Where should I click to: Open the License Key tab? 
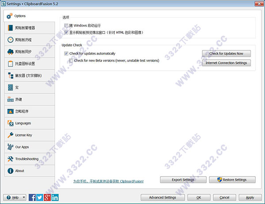pos(30,135)
